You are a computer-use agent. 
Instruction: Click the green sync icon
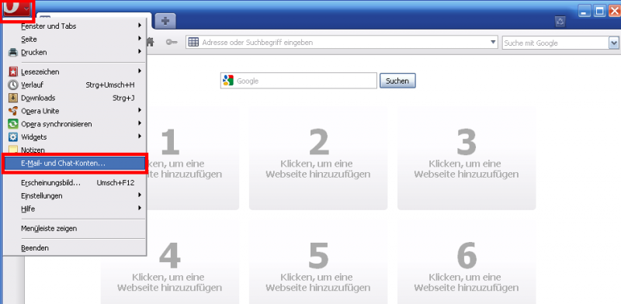click(13, 124)
